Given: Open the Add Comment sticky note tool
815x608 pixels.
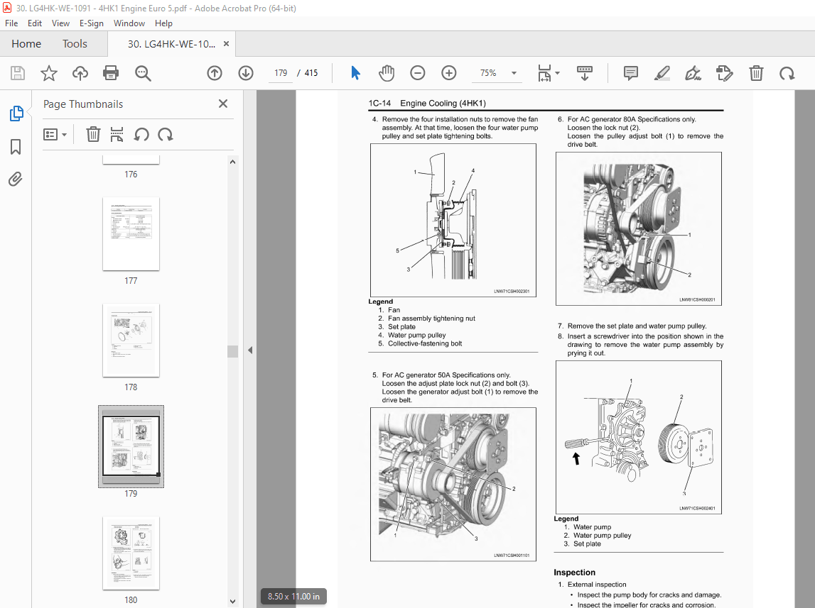Looking at the screenshot, I should 630,72.
